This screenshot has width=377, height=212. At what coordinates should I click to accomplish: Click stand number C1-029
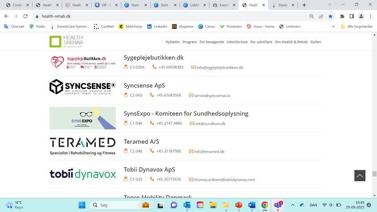tap(136, 179)
